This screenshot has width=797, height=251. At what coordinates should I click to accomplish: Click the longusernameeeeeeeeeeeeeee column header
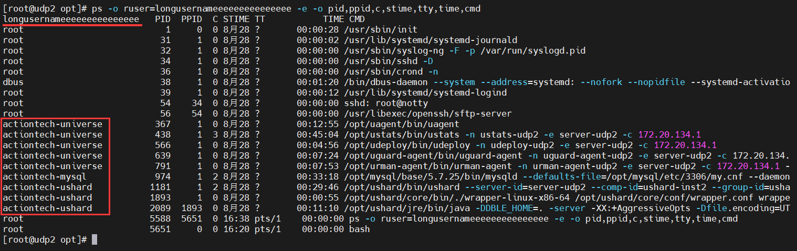[x=71, y=19]
